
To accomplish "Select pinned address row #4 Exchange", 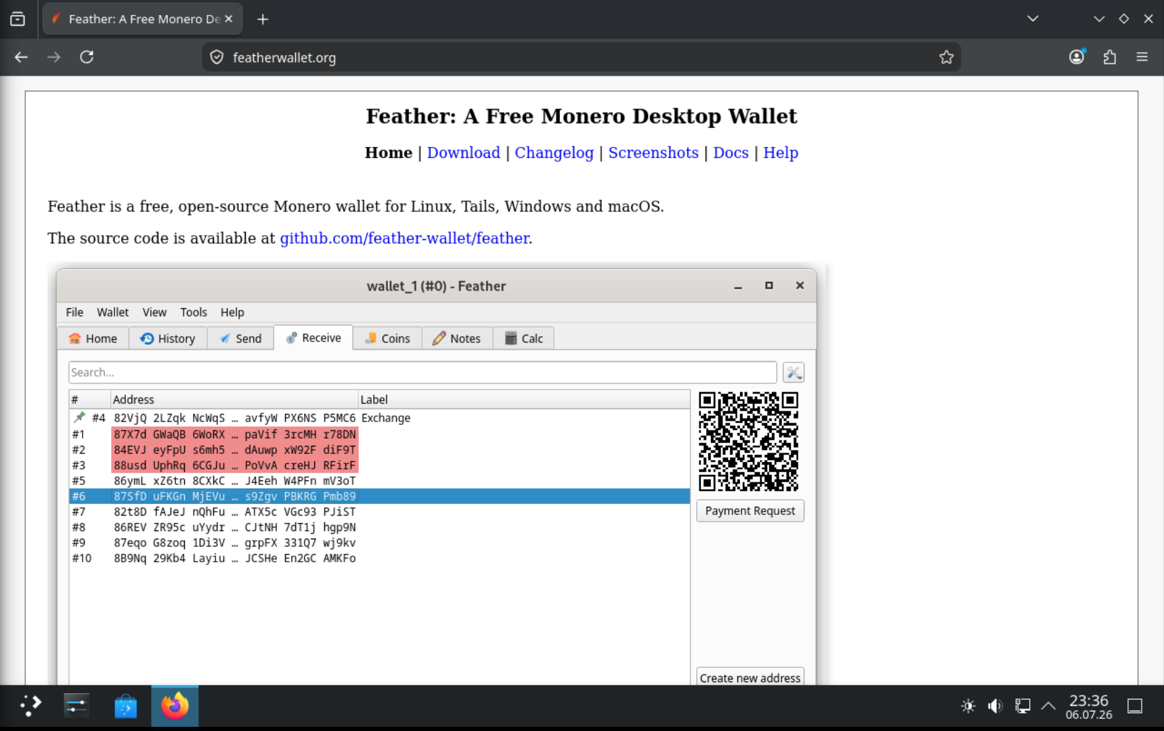I will point(379,418).
